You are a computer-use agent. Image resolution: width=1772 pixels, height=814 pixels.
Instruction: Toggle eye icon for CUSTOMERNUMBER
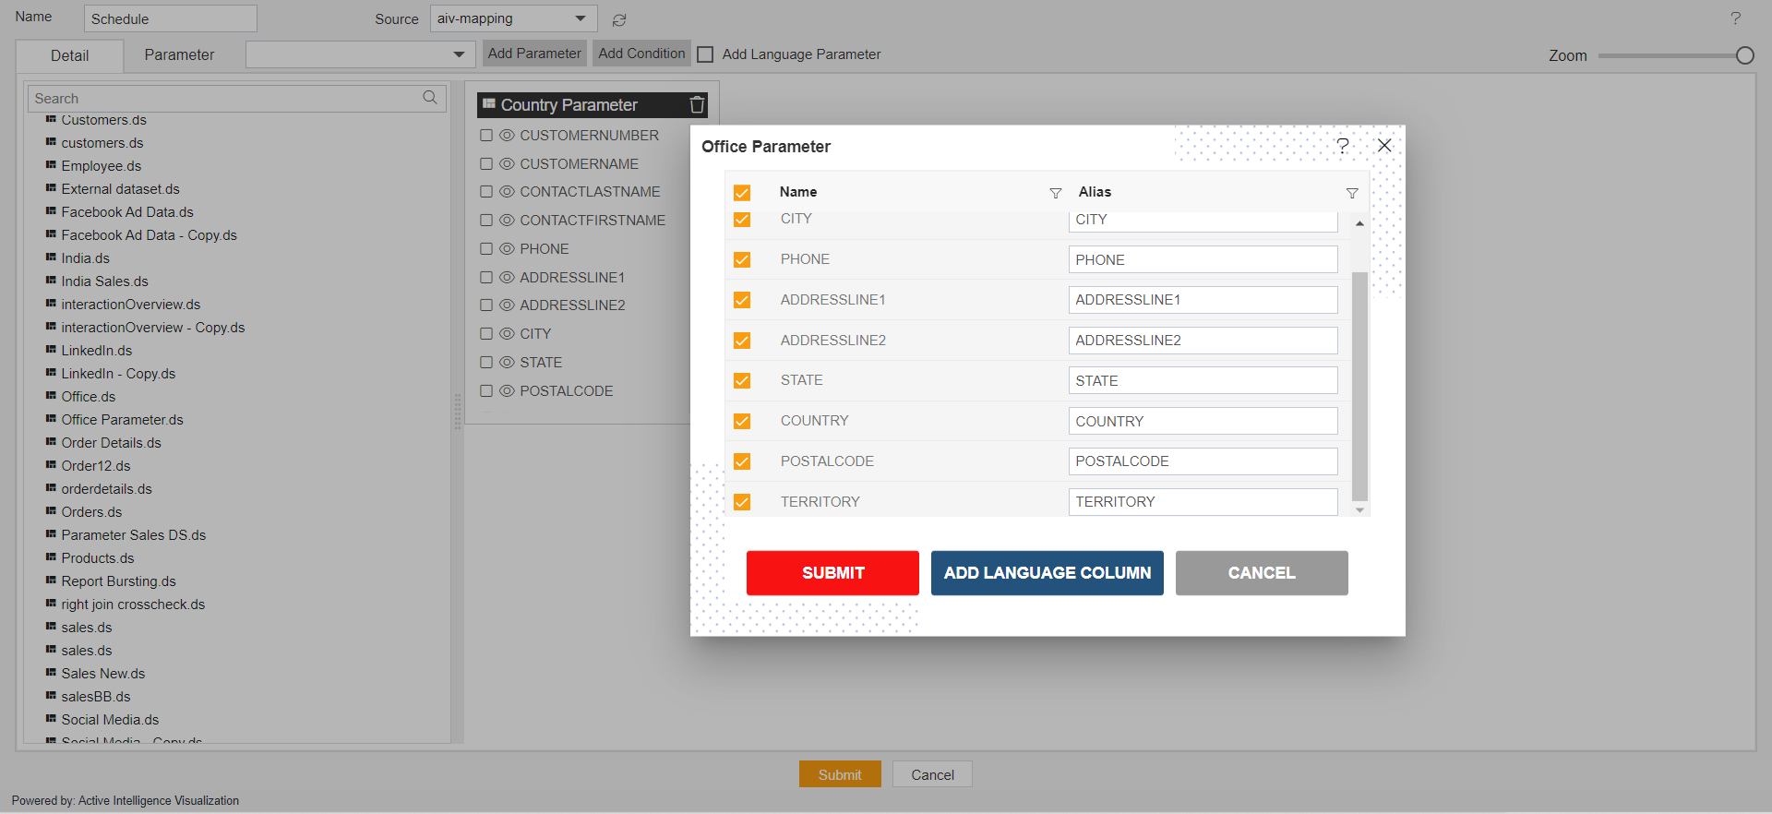click(507, 136)
